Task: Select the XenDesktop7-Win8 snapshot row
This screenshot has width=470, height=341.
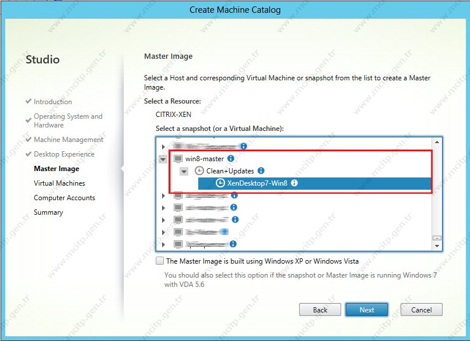Action: [x=314, y=183]
